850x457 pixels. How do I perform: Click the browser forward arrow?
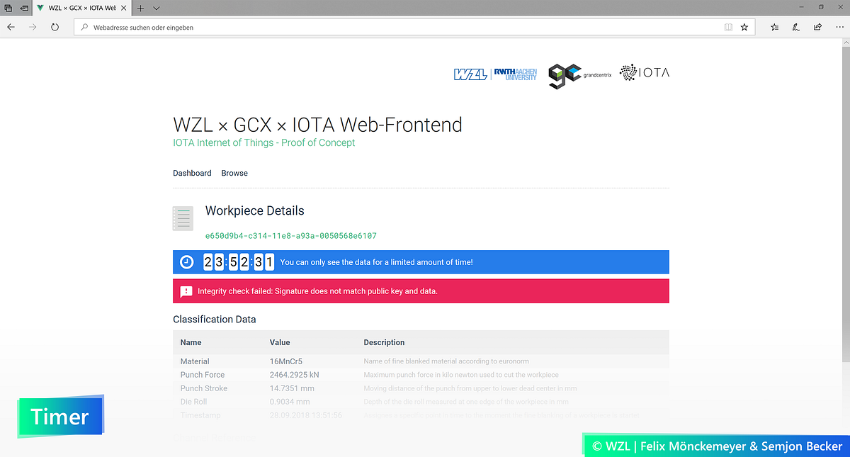click(33, 27)
